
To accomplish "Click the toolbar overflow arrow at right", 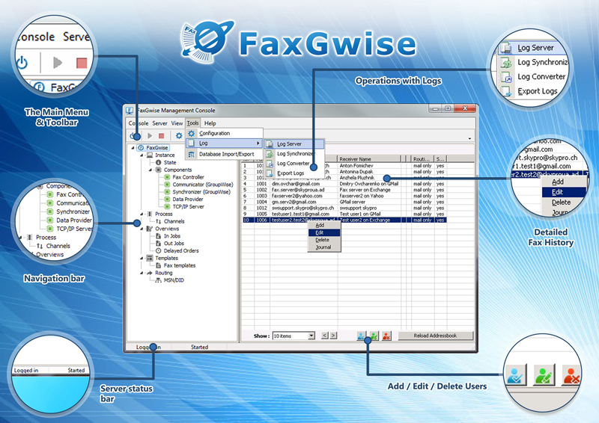I will tap(469, 138).
